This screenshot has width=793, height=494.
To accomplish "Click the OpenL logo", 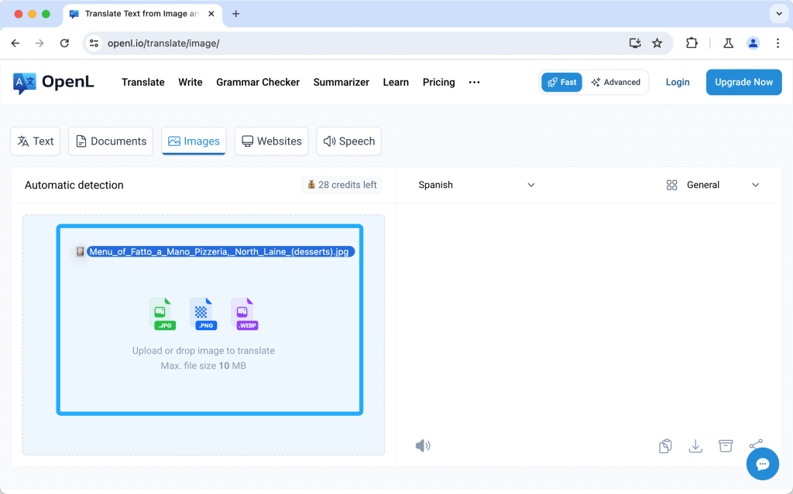I will (x=53, y=82).
